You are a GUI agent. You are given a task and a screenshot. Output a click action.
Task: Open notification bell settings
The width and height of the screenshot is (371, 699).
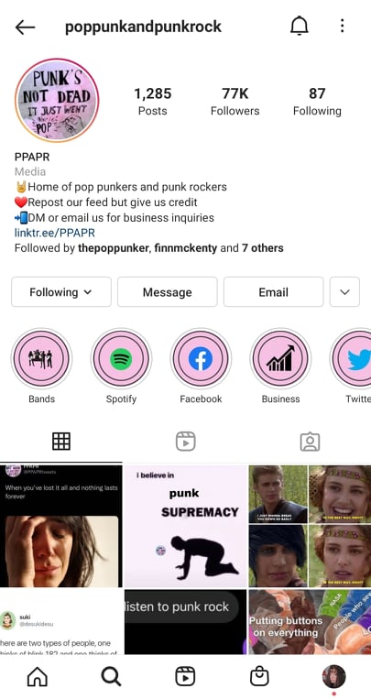coord(300,27)
